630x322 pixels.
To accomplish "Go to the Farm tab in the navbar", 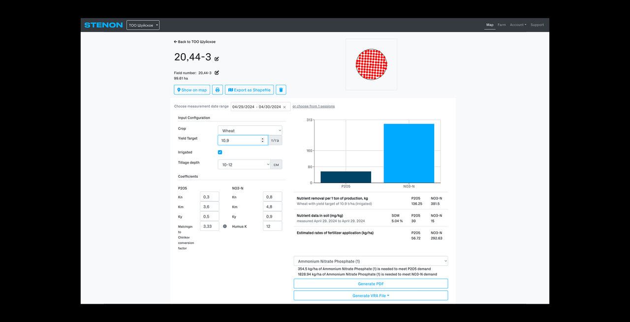I will pos(502,25).
